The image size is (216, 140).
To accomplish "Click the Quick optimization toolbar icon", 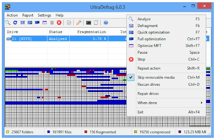I will (30, 23).
